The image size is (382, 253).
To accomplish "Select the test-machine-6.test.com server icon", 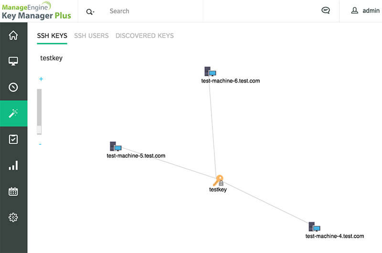I will 210,71.
